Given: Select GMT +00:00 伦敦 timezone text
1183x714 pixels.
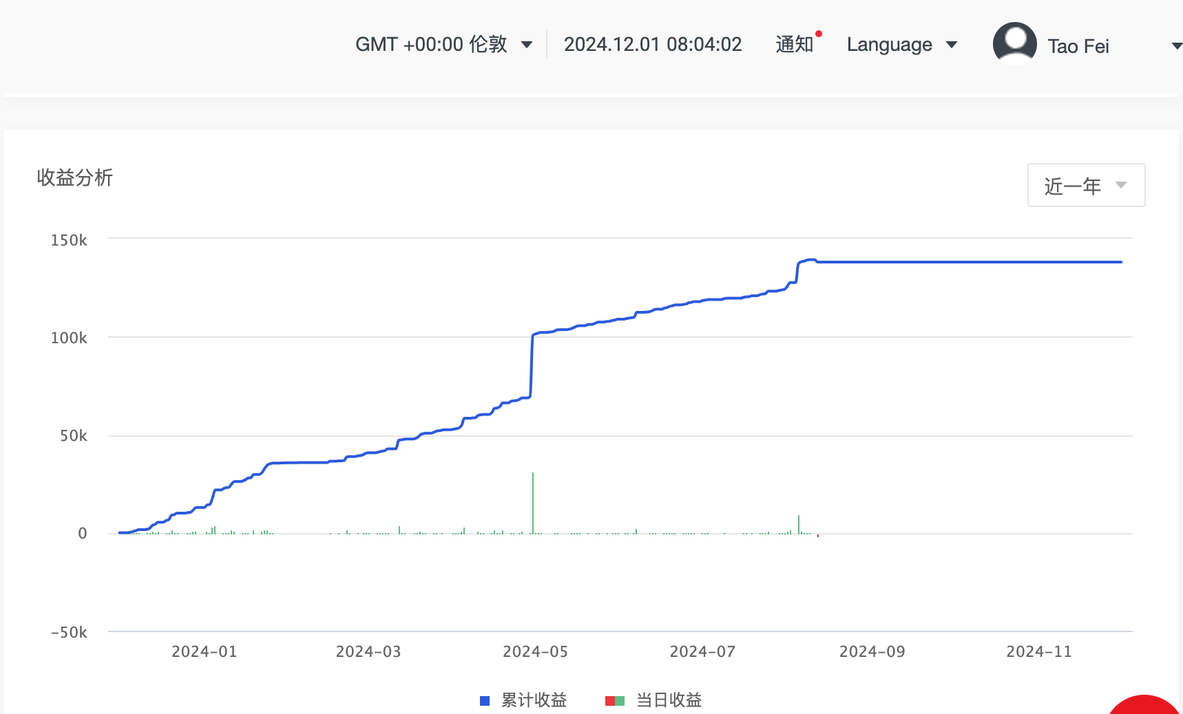Looking at the screenshot, I should [x=431, y=44].
